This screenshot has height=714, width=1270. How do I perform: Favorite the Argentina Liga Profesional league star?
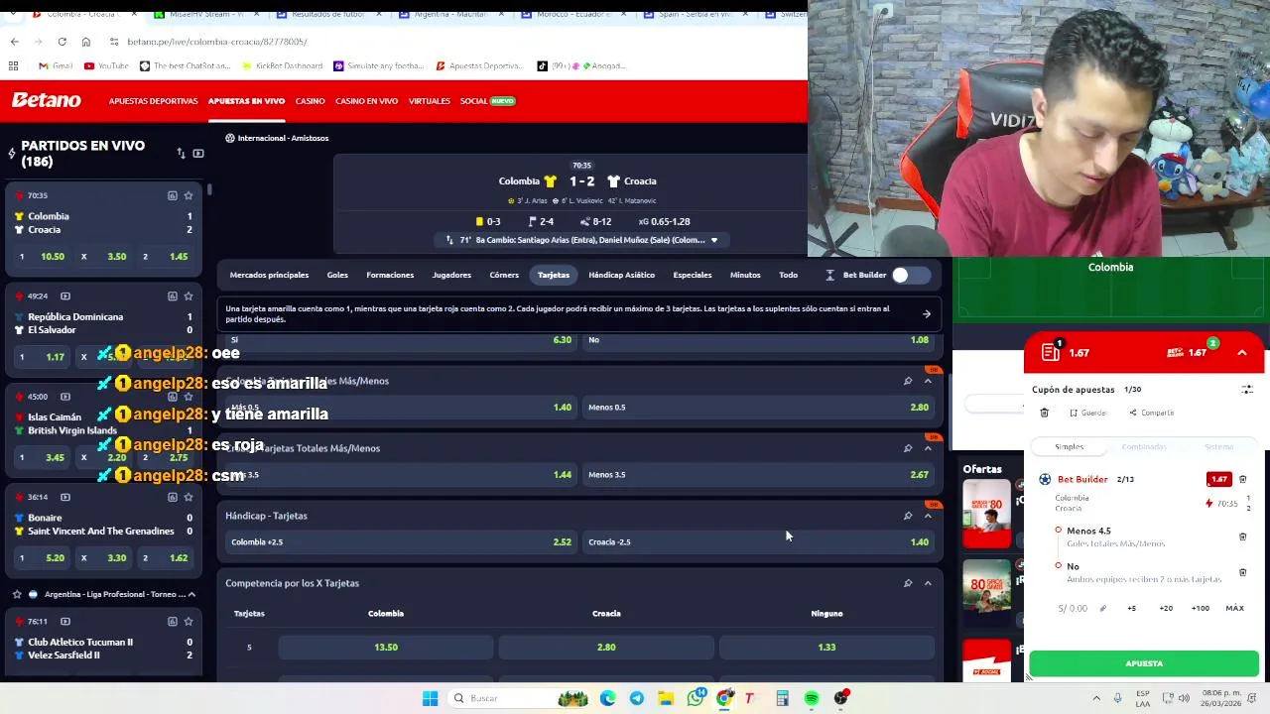17,594
